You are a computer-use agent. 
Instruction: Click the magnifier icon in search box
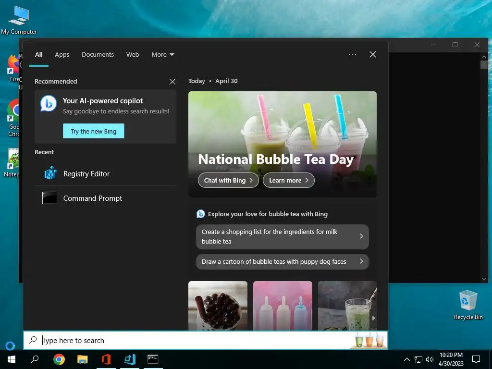(x=33, y=340)
